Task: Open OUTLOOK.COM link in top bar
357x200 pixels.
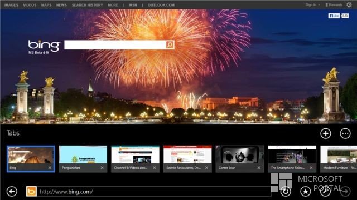Action: (161, 5)
